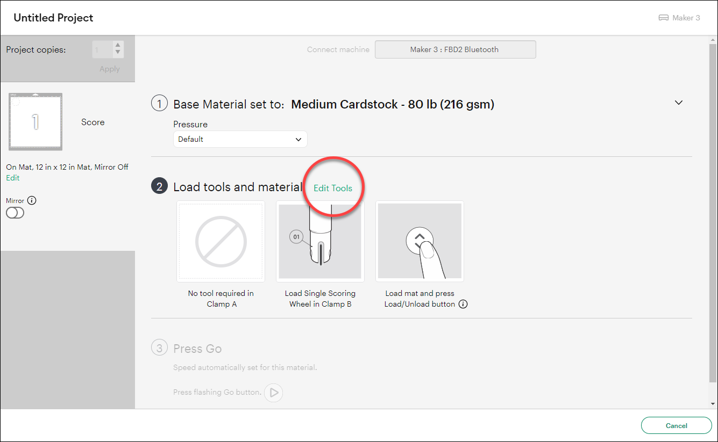Decrease project copies with down arrow
The height and width of the screenshot is (442, 718).
118,53
